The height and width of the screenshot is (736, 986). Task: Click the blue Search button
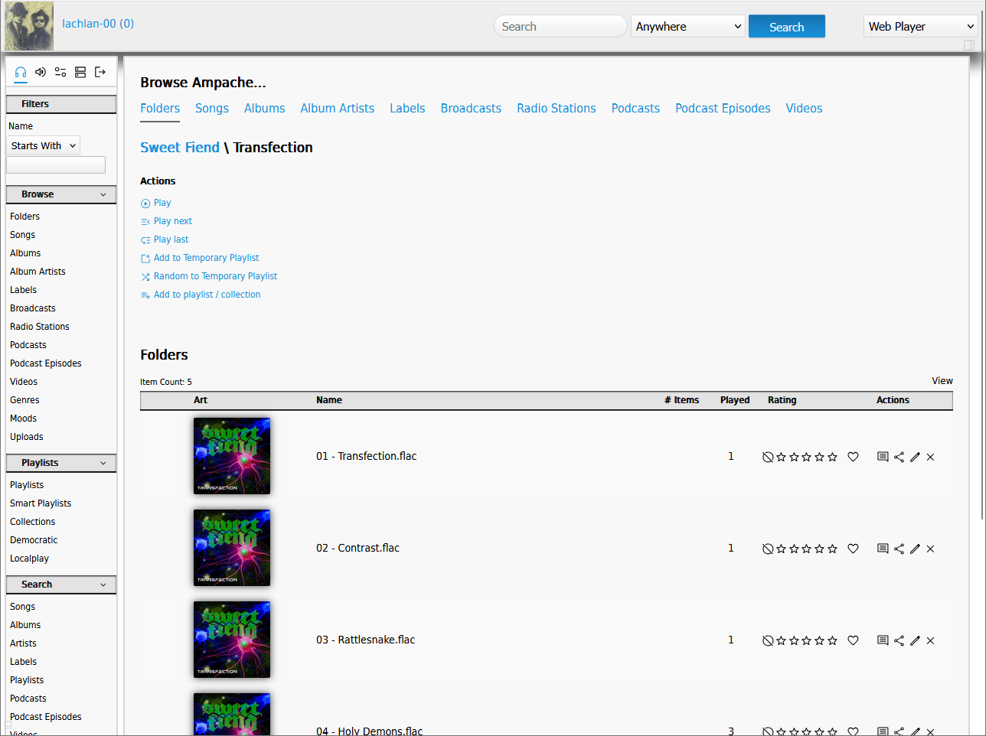(x=787, y=26)
